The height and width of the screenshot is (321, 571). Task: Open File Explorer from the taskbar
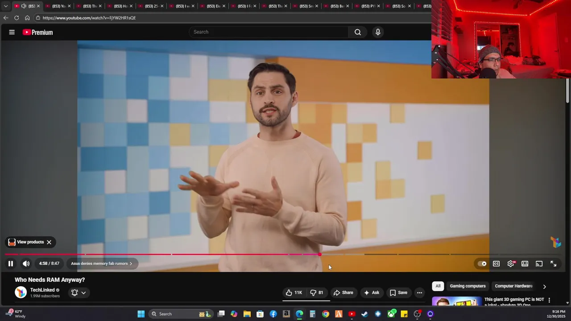pyautogui.click(x=247, y=314)
